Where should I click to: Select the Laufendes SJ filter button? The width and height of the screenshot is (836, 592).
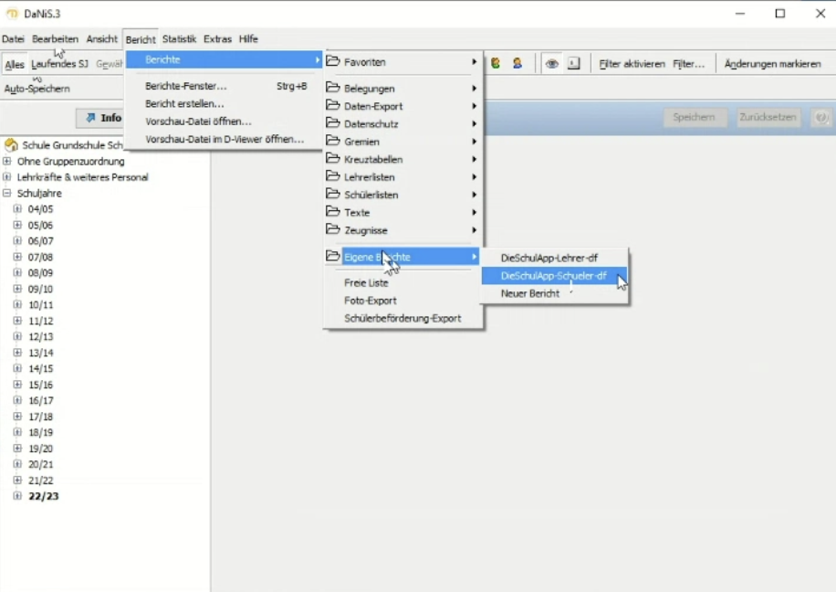coord(59,64)
